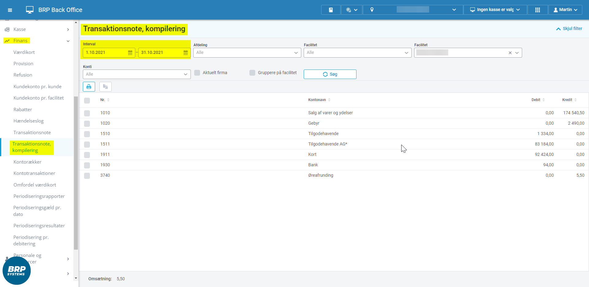Clear the selected Facilitet value
The image size is (589, 287).
click(510, 53)
